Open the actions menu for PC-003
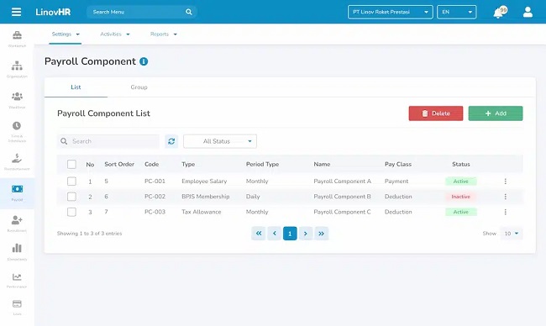 [x=505, y=212]
